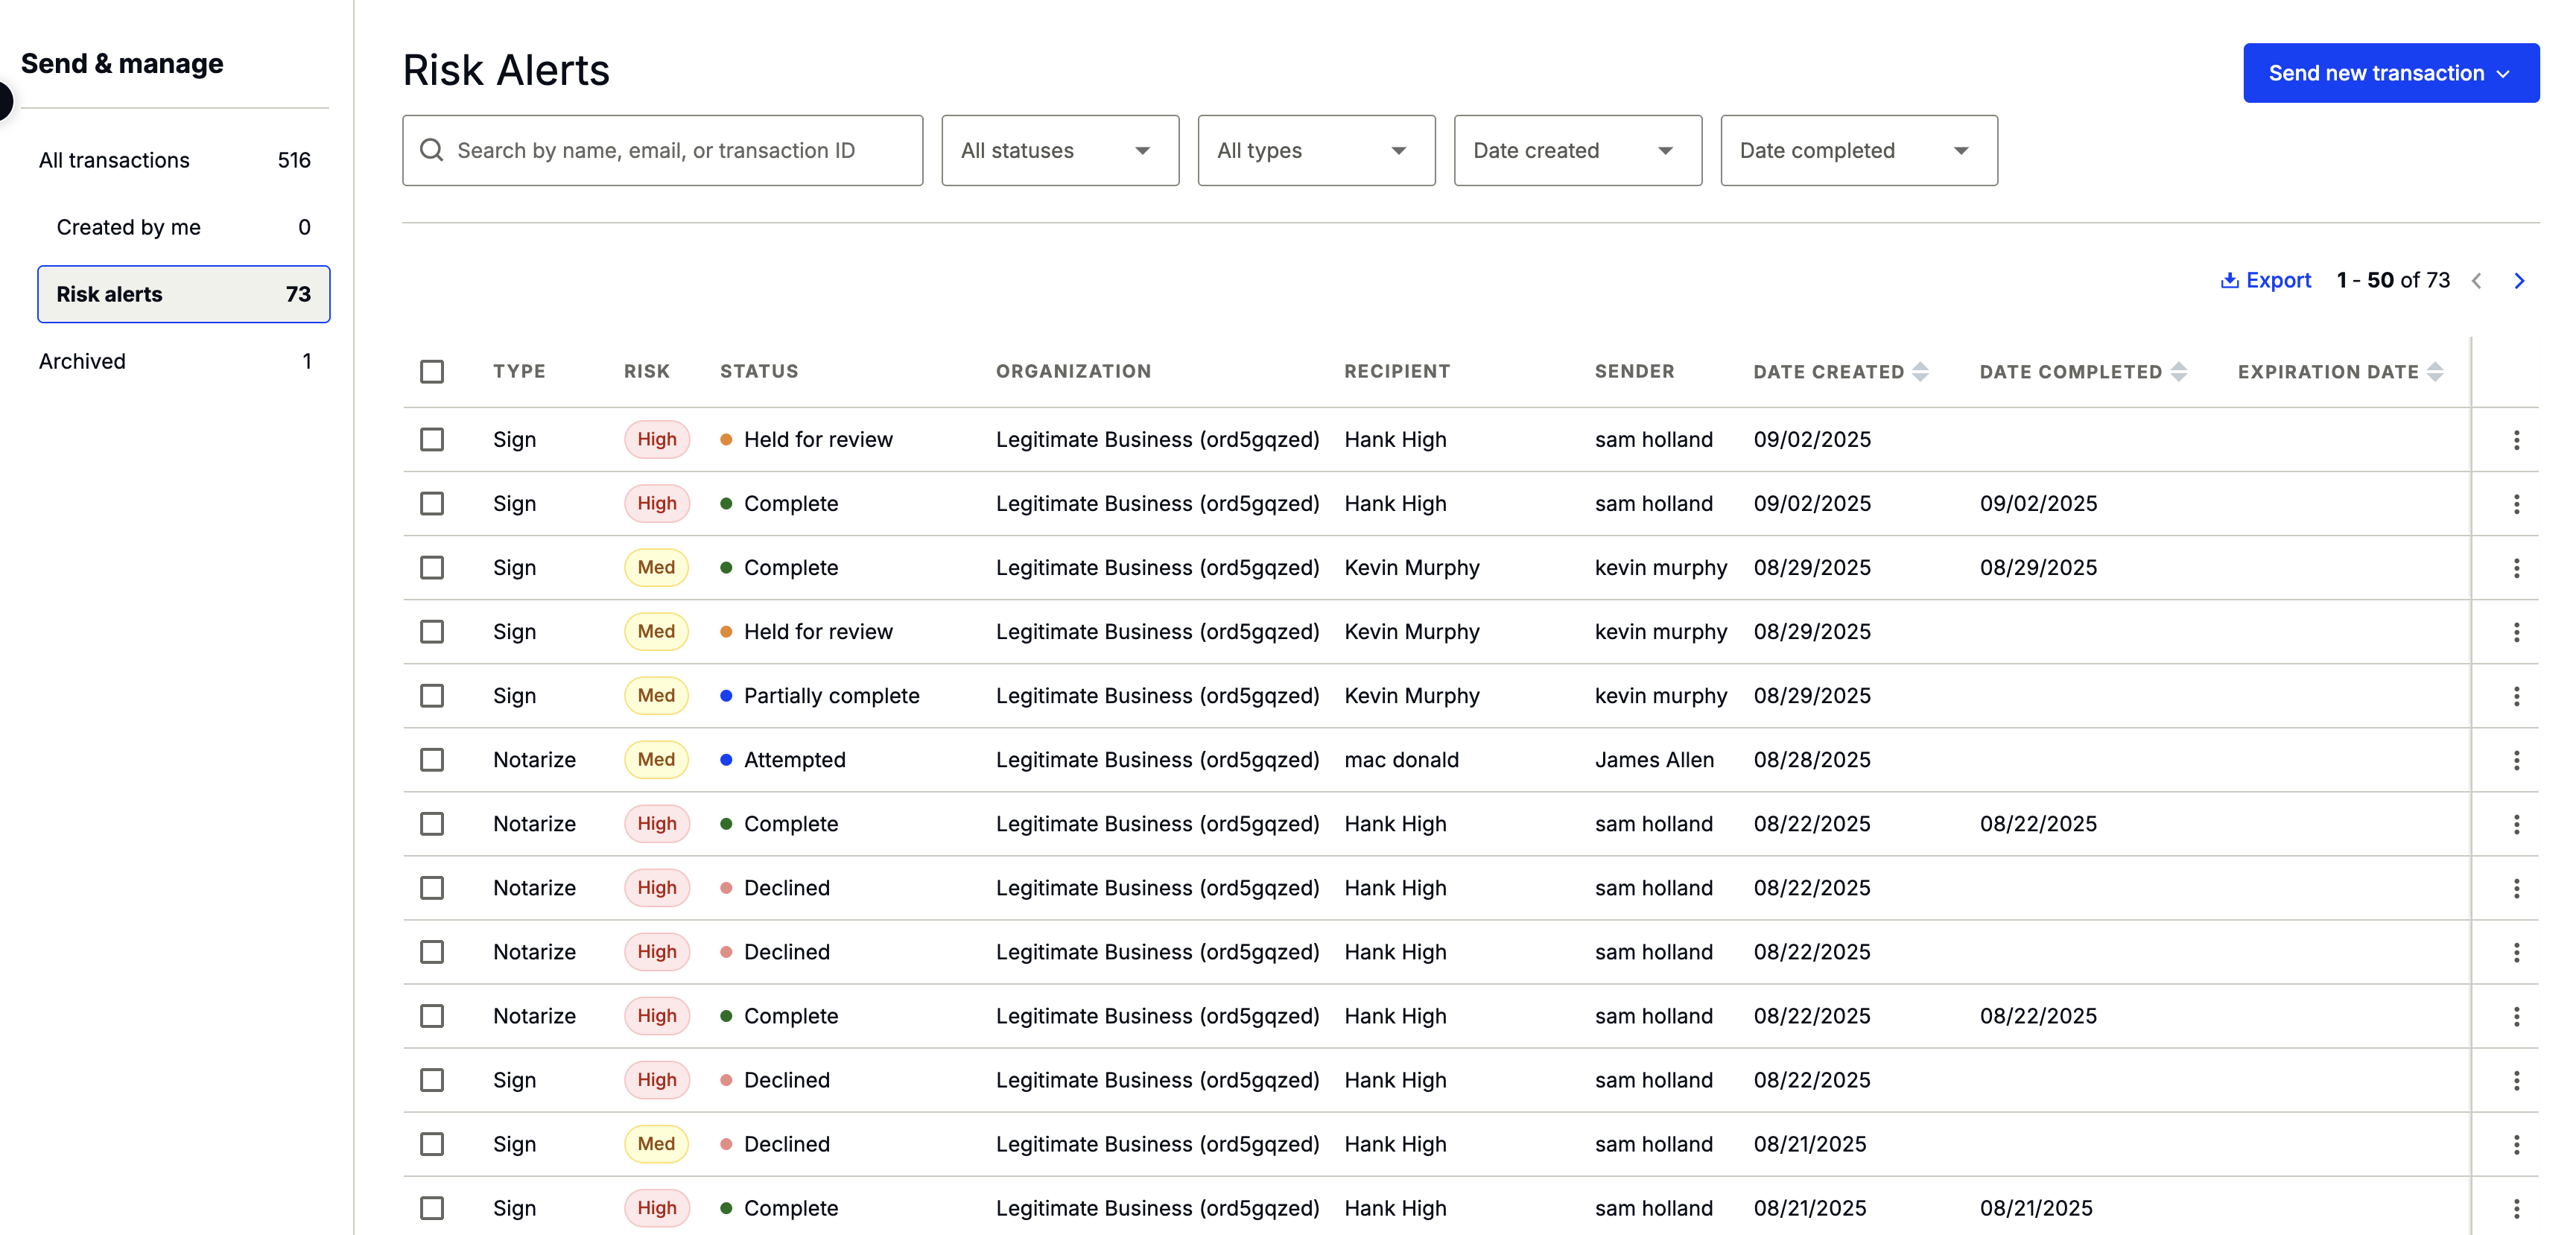Select Risk alerts in sidebar
The height and width of the screenshot is (1235, 2576).
pyautogui.click(x=183, y=294)
